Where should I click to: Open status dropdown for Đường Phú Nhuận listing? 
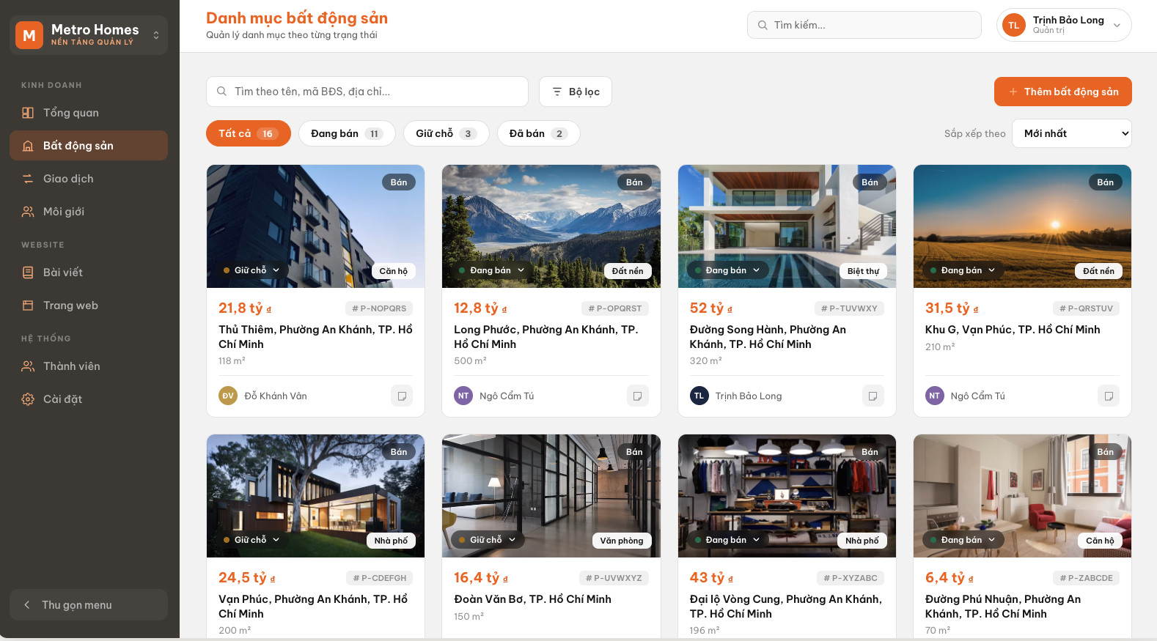(963, 540)
